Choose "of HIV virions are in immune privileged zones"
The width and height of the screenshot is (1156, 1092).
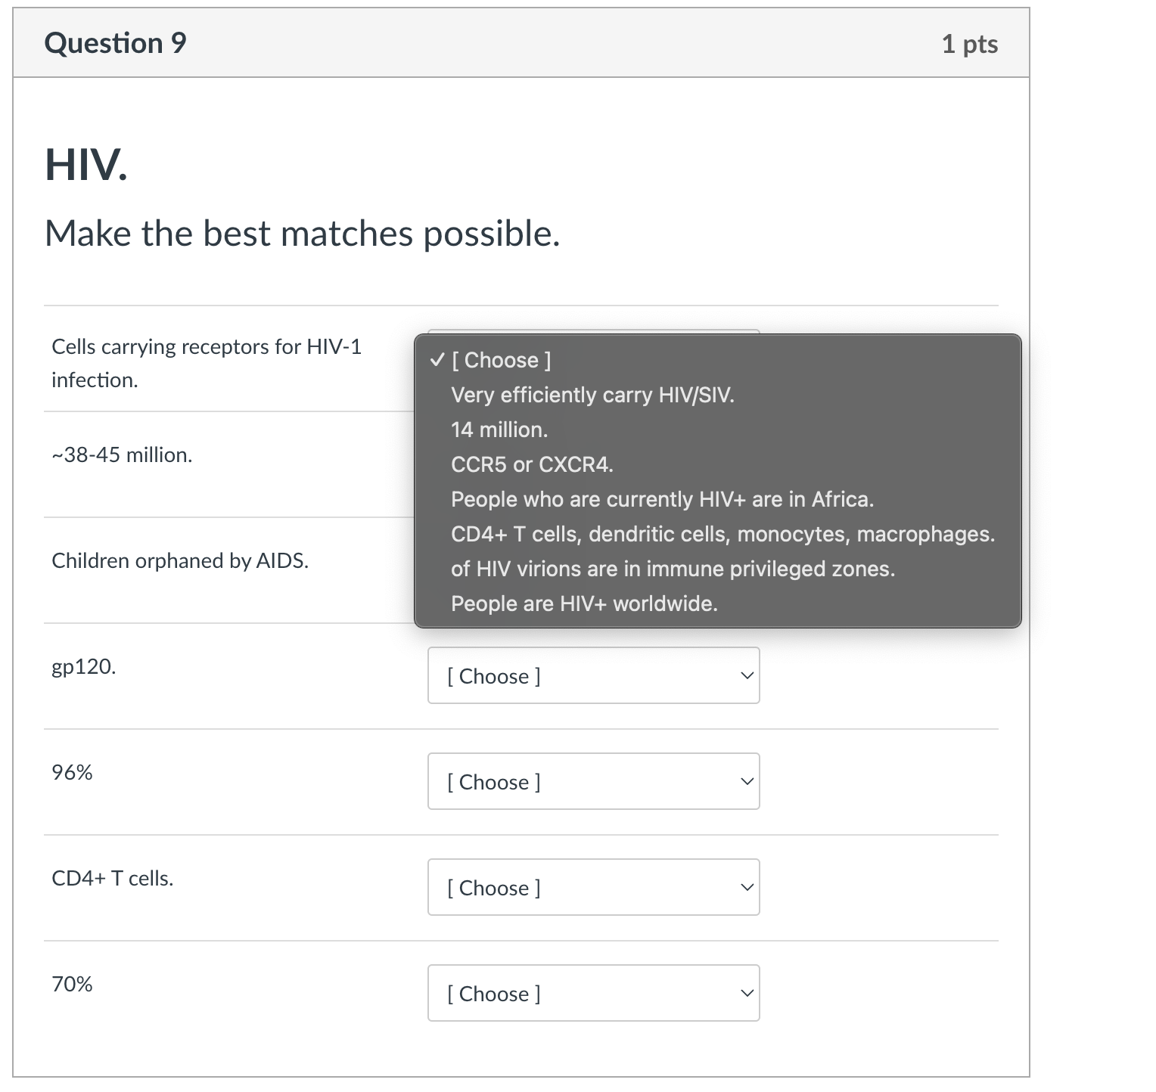[673, 569]
